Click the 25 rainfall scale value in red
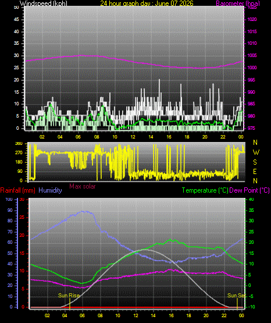The height and width of the screenshot is (323, 271). [22, 217]
